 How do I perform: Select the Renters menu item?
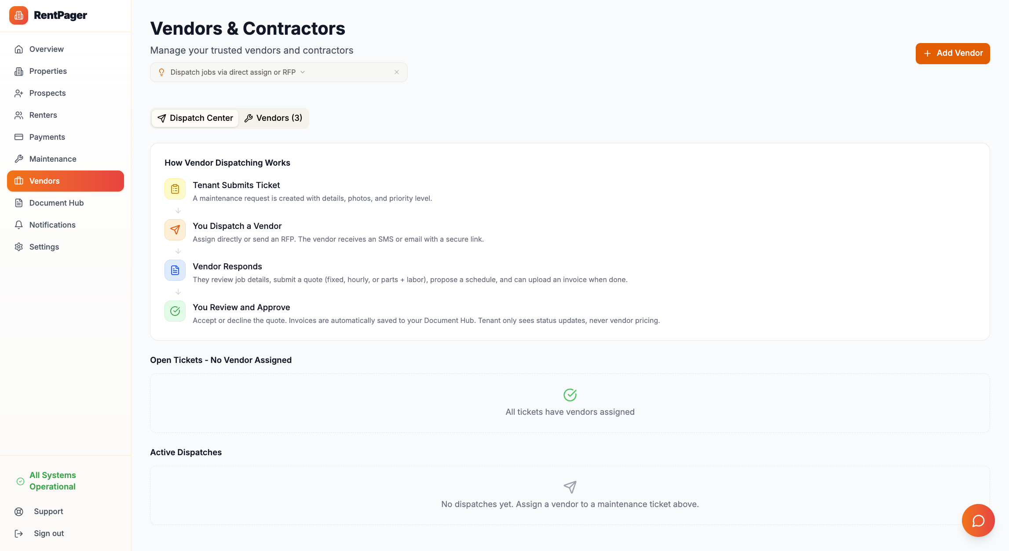(43, 115)
